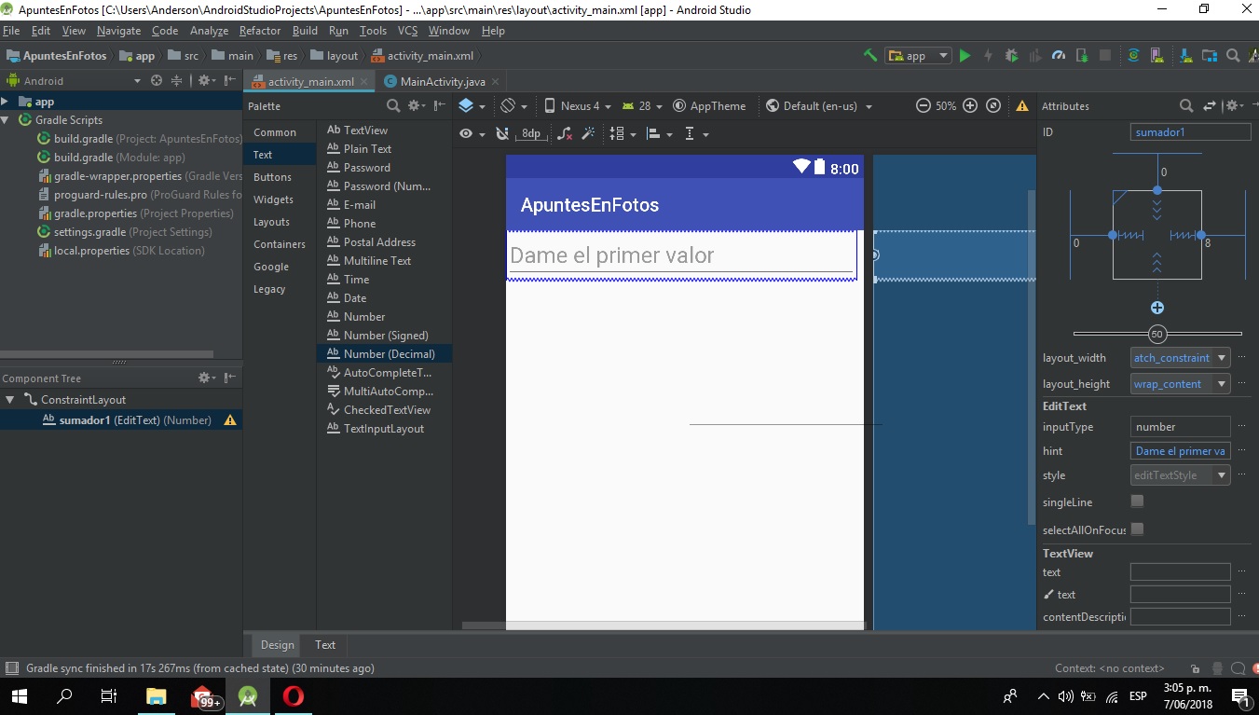Click the hint field Dame el primer va

(1181, 451)
